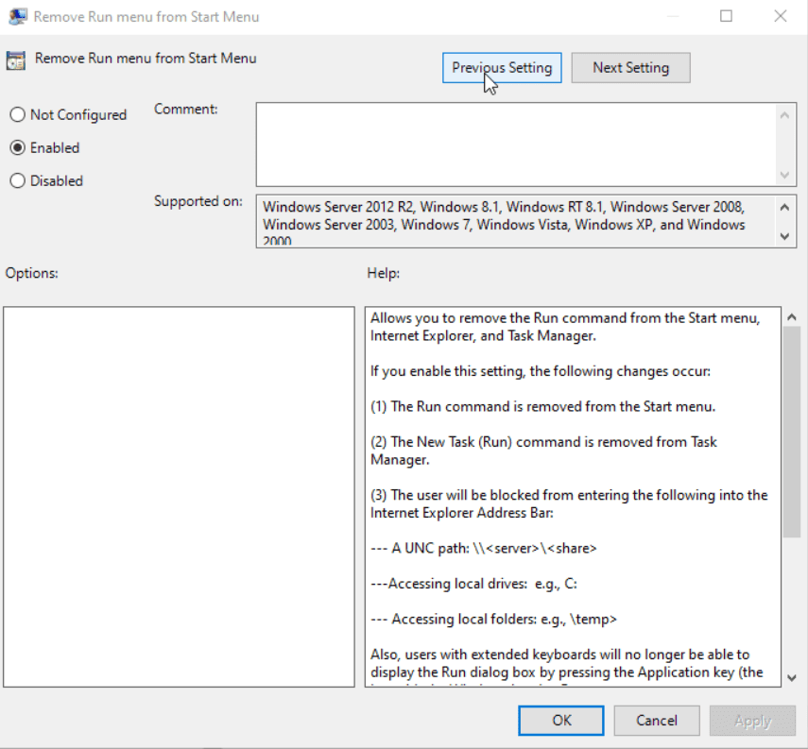Click Help pane scroll down arrow
The image size is (808, 749).
point(792,677)
